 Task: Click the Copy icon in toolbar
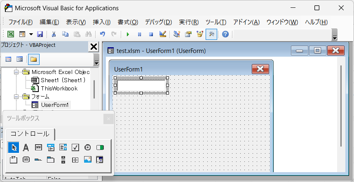tap(66, 34)
